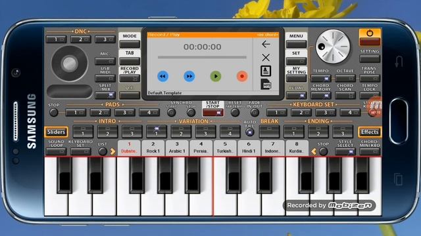Select DNC button 2
The height and width of the screenshot is (236, 421).
coord(80,39)
